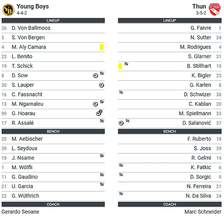Viewport: 224px width, 216px height.
Task: Click the substitution arrow icon for K. Fatkic
Action: (x=121, y=166)
